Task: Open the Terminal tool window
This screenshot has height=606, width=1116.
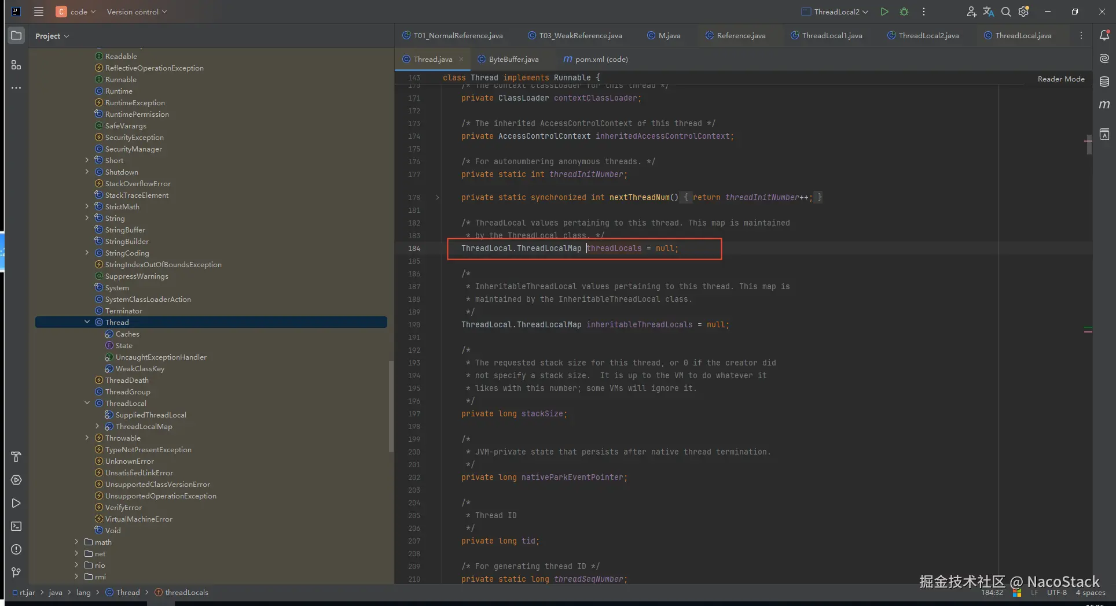Action: tap(16, 526)
